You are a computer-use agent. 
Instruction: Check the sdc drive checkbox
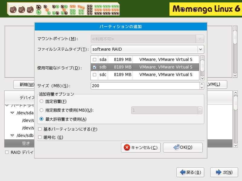coord(94,75)
